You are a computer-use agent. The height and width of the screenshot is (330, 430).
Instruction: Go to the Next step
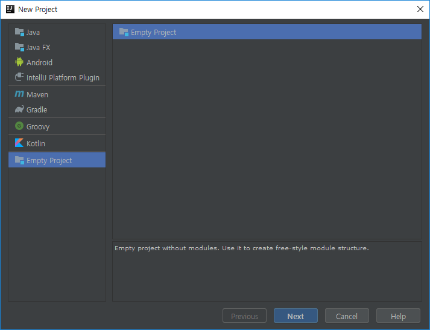(x=296, y=315)
